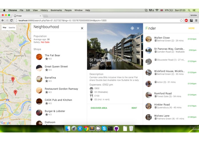Click transport cost icon £0 Walkable
This screenshot has width=199, height=141.
coord(91,92)
